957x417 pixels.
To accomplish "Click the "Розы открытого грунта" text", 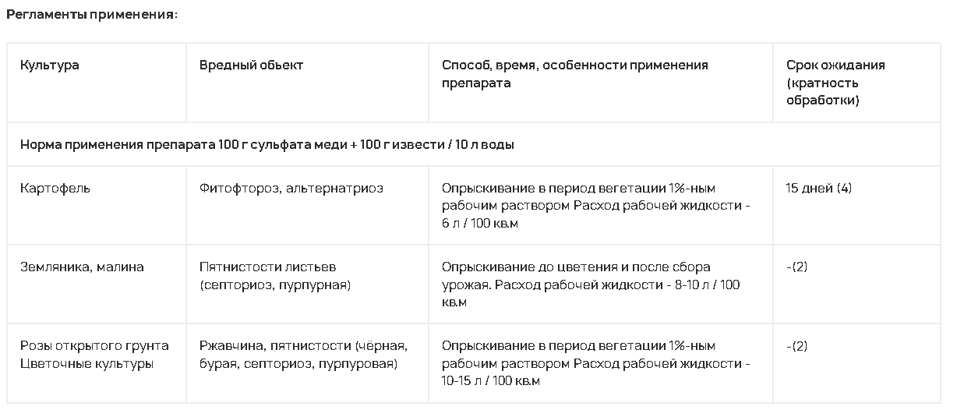I will (94, 346).
